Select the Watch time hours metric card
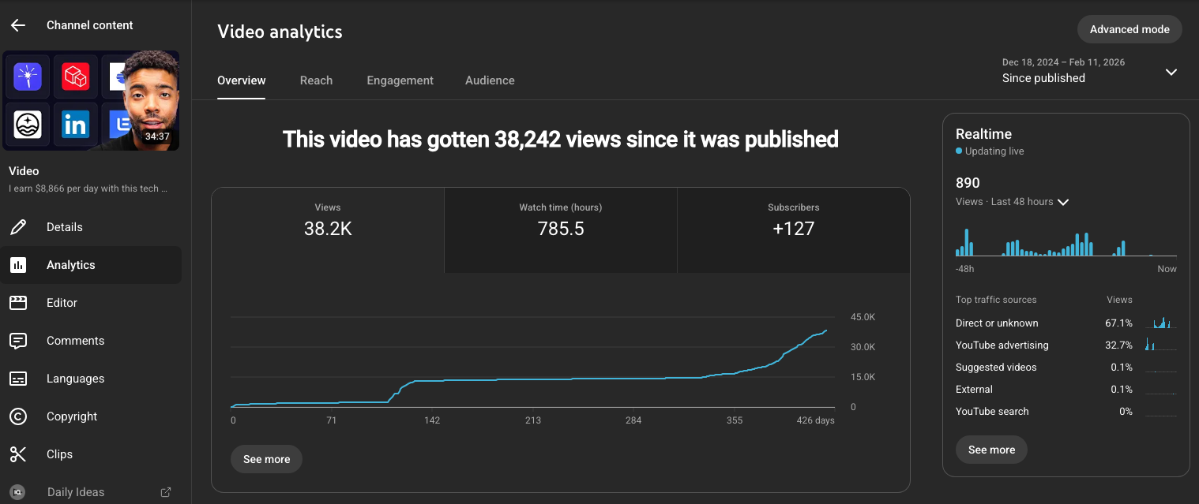The height and width of the screenshot is (504, 1199). point(561,230)
